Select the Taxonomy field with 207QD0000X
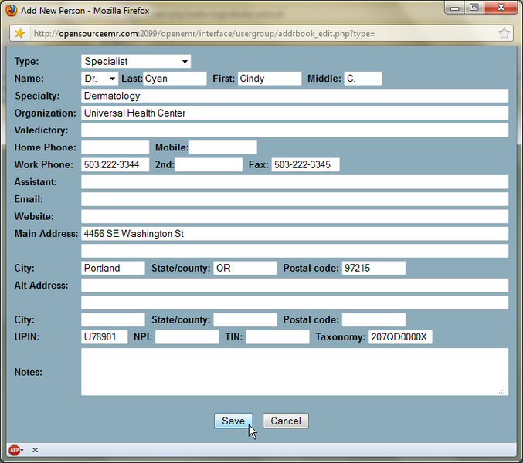Image resolution: width=523 pixels, height=463 pixels. [399, 337]
